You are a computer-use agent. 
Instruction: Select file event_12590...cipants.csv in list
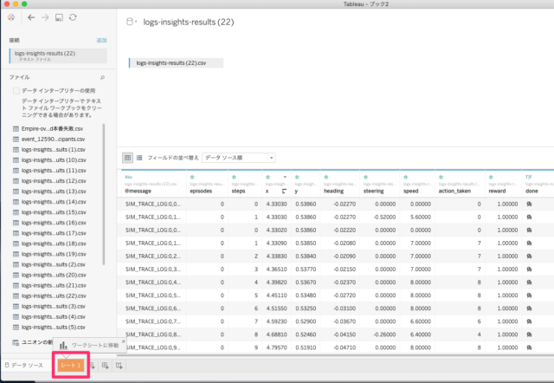pyautogui.click(x=53, y=140)
